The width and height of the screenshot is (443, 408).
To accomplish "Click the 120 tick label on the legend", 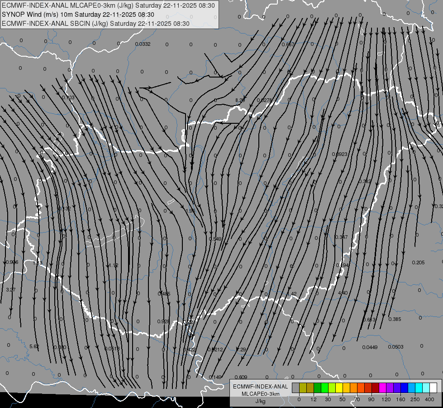I will pos(386,399).
